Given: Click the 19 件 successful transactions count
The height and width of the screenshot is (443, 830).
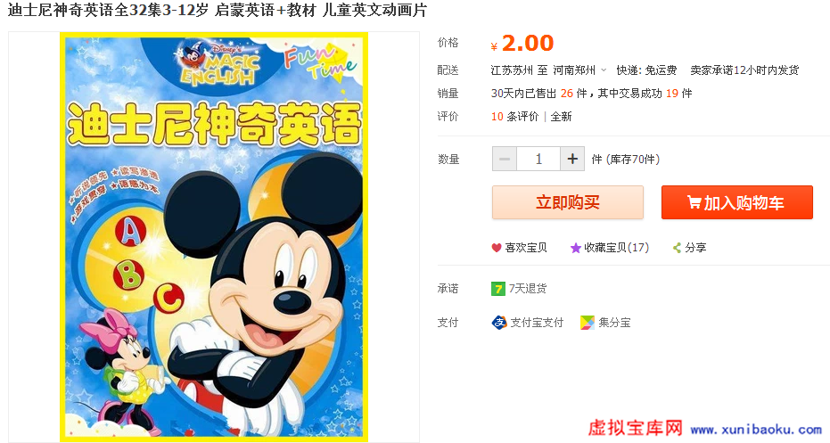Looking at the screenshot, I should pos(679,94).
